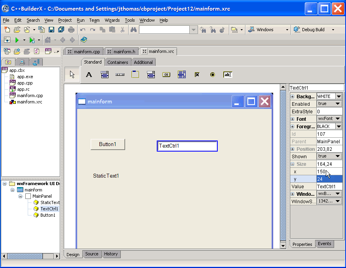
Task: Open the Tools menu
Action: [x=130, y=20]
